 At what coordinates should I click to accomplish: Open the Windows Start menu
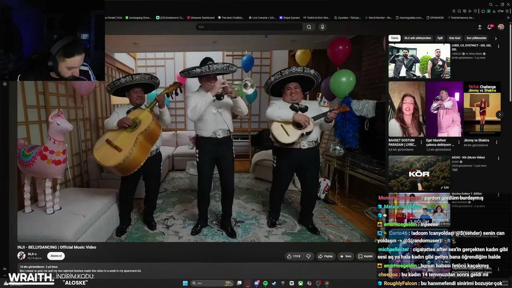tap(185, 283)
